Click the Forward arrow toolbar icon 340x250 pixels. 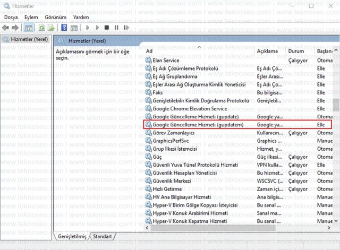(15, 28)
